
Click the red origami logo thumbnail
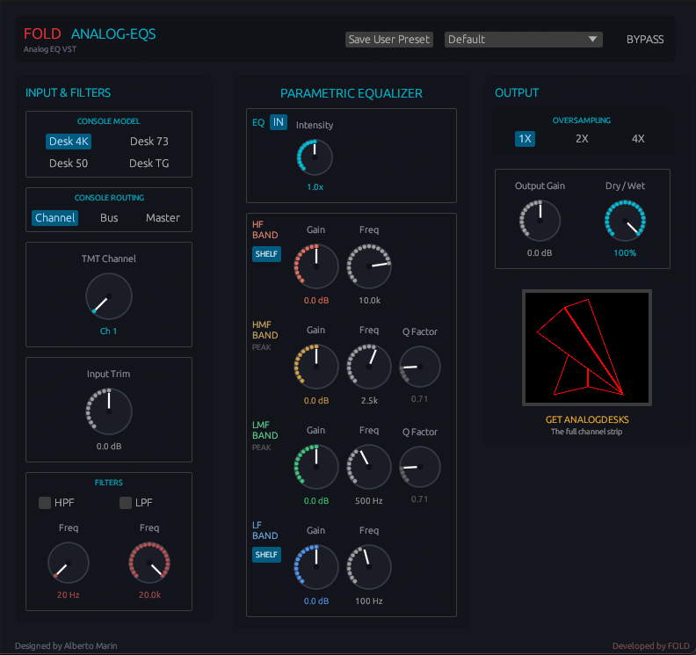587,347
